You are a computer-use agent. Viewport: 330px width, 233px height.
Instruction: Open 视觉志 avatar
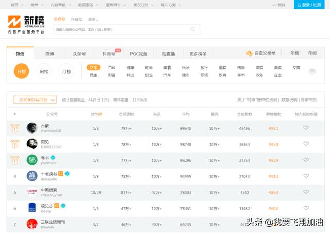point(32,208)
